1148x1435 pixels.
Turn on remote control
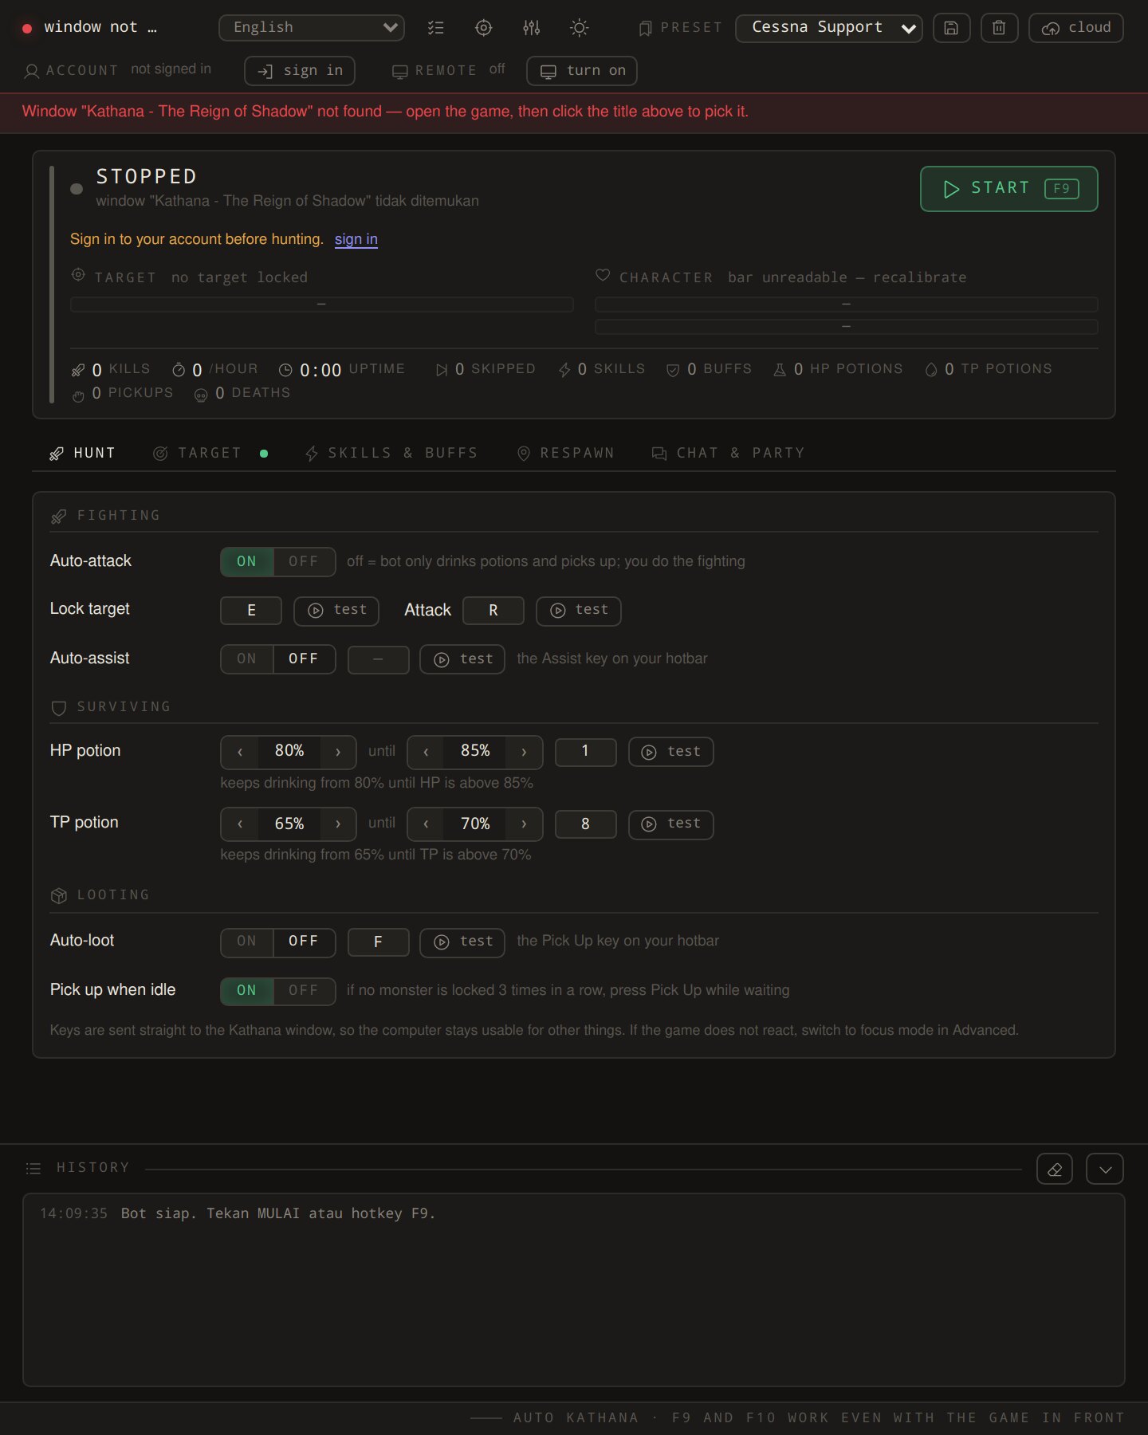click(x=582, y=71)
